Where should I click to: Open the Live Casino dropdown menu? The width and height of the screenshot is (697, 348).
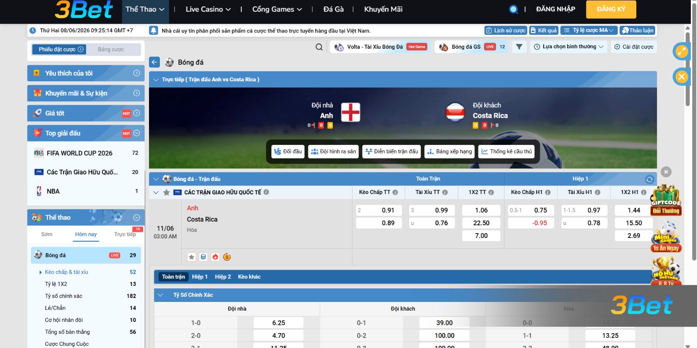coord(208,9)
